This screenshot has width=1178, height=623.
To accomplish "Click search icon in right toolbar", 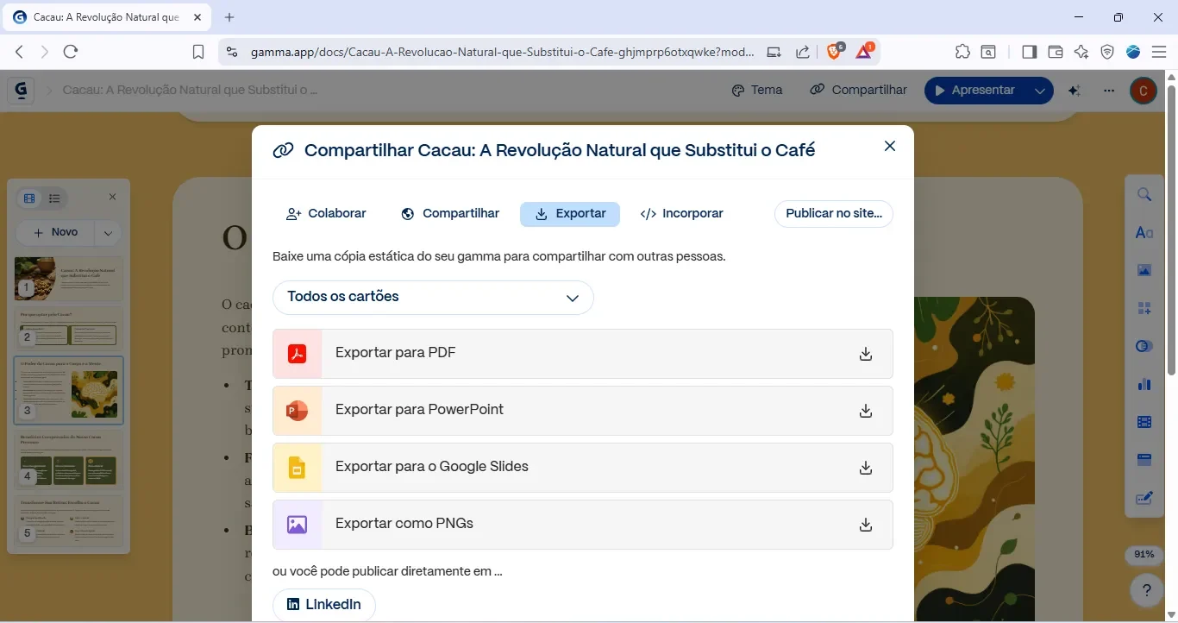I will (1144, 195).
